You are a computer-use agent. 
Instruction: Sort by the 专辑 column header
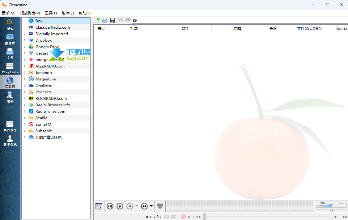(237, 29)
